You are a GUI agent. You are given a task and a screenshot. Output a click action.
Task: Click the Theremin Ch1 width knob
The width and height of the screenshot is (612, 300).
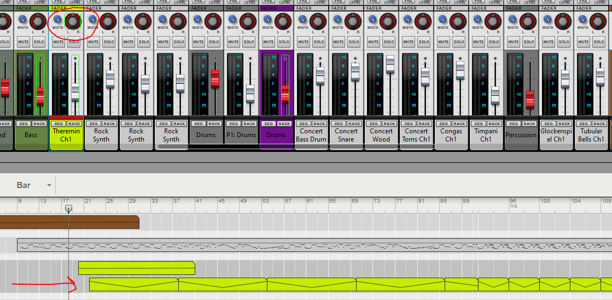57,20
